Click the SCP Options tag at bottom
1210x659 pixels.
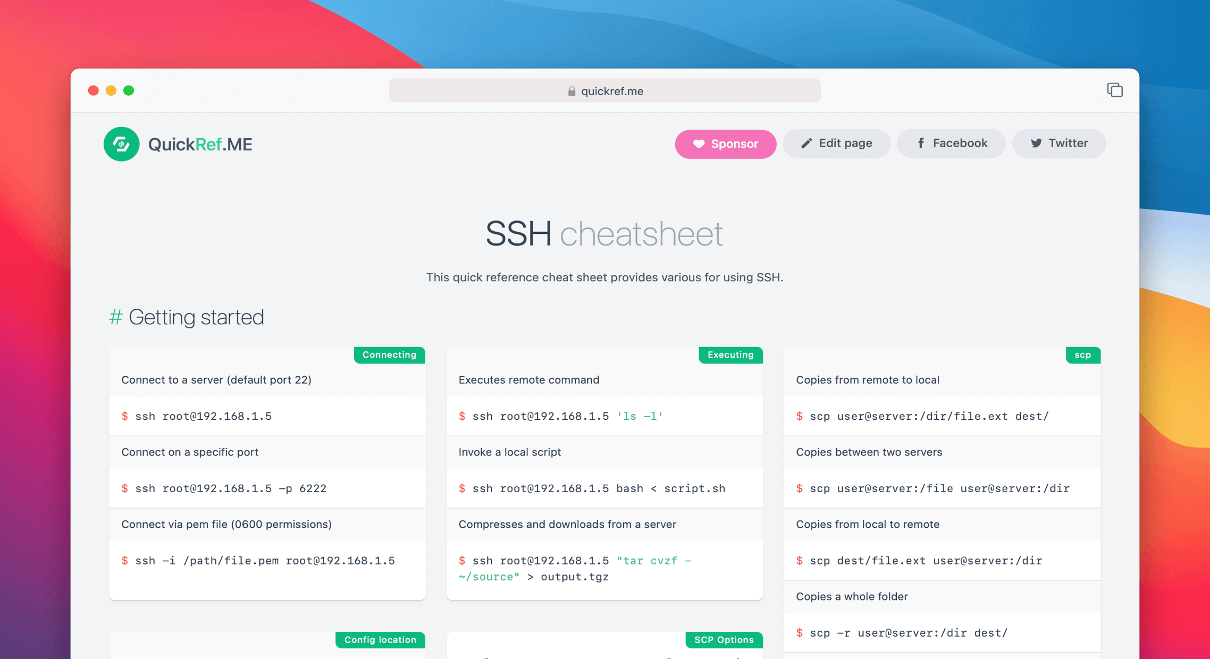click(724, 639)
